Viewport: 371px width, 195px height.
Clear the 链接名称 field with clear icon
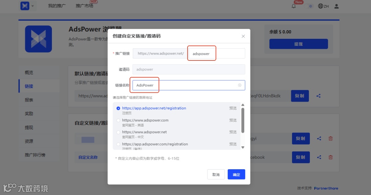point(240,85)
